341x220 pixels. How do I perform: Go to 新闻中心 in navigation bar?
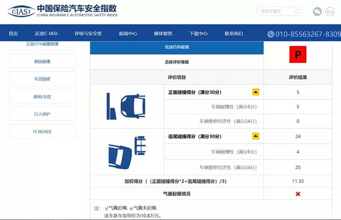coord(128,34)
